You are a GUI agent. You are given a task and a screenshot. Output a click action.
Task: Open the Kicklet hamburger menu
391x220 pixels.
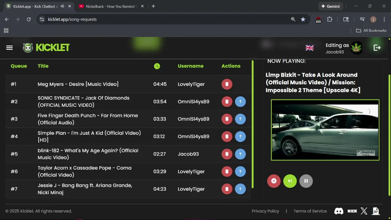click(9, 48)
